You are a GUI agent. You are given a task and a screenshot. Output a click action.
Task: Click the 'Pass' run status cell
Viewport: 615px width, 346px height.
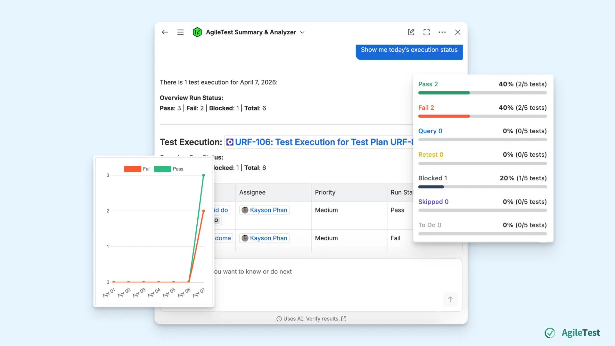397,210
